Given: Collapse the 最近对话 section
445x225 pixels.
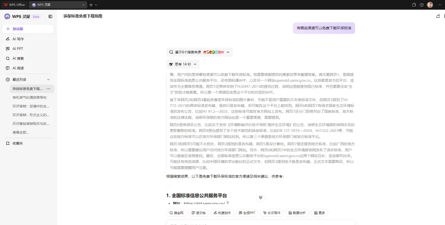Looking at the screenshot, I should point(48,80).
